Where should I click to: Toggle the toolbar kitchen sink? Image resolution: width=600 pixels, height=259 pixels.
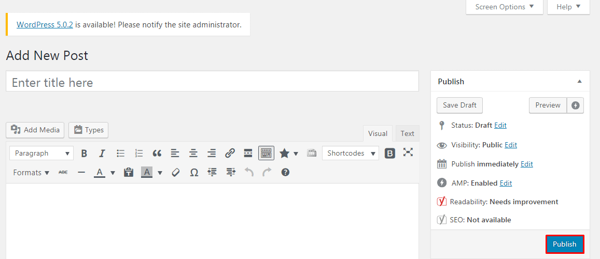[x=267, y=154]
